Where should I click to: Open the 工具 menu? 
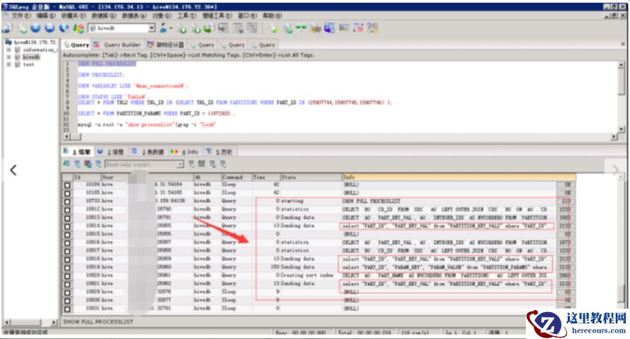tap(185, 15)
